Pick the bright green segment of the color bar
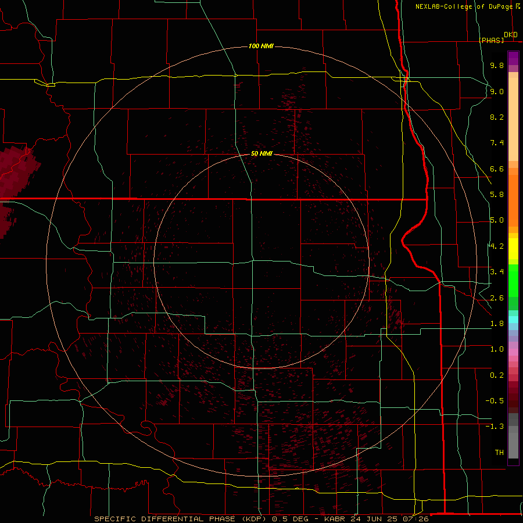Screen dimensions: 523x523 (513, 280)
